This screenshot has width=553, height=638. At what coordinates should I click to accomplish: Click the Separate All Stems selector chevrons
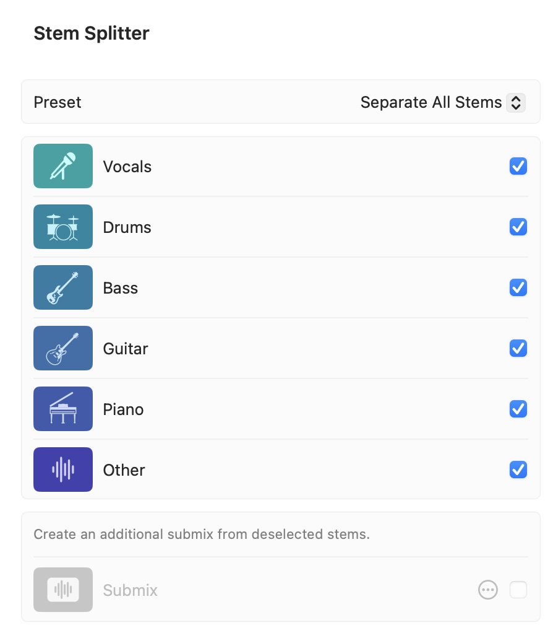(x=515, y=102)
